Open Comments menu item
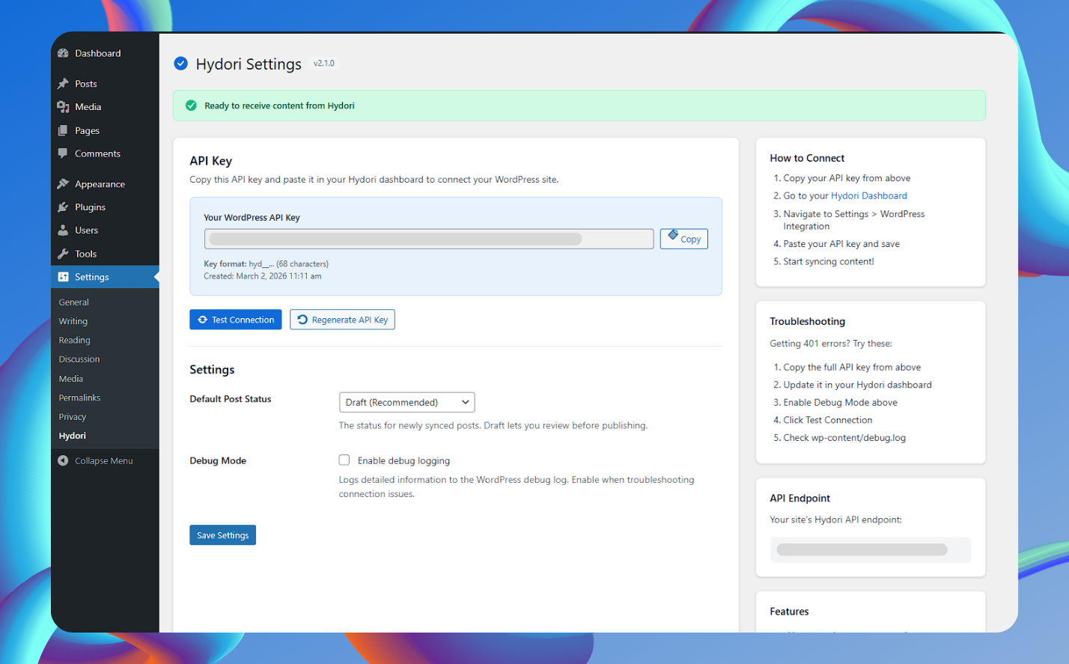The width and height of the screenshot is (1069, 664). click(105, 153)
